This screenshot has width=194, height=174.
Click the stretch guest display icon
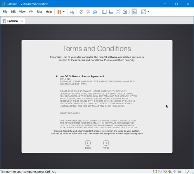(x=144, y=12)
